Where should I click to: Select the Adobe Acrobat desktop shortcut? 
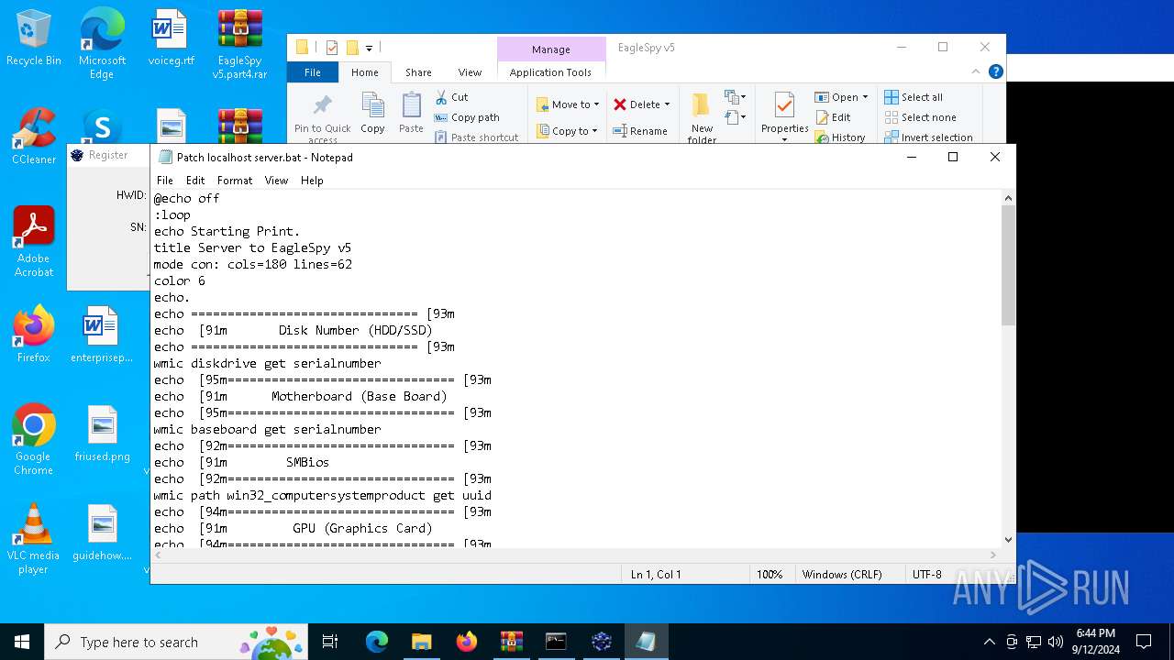(34, 242)
